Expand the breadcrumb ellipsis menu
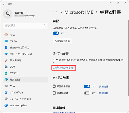Image resolution: width=129 pixels, height=113 pixels. [x=55, y=12]
